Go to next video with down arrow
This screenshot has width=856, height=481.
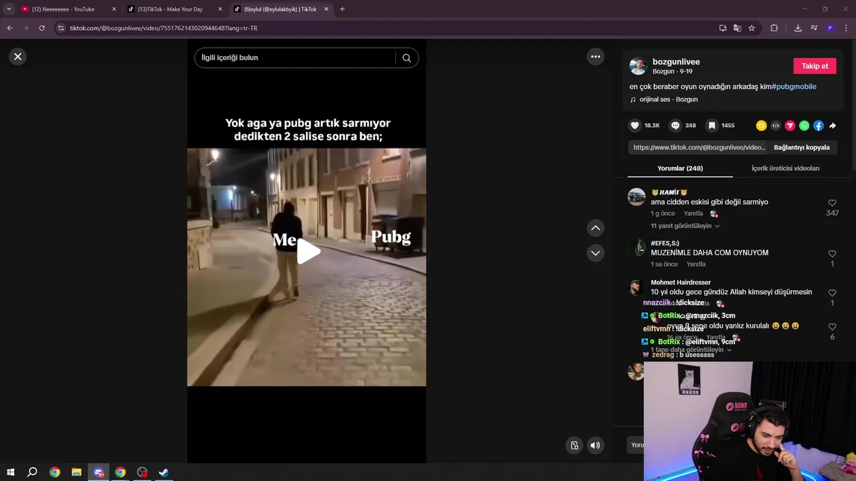click(595, 253)
